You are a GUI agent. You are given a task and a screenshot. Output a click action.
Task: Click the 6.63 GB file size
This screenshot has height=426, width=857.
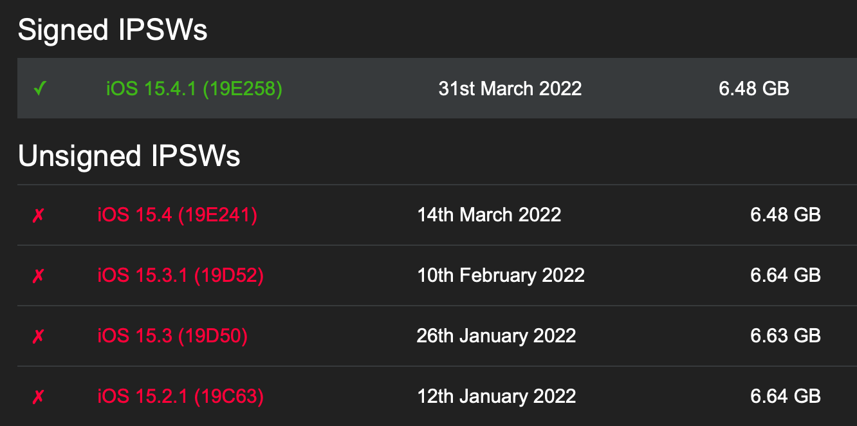pos(786,336)
